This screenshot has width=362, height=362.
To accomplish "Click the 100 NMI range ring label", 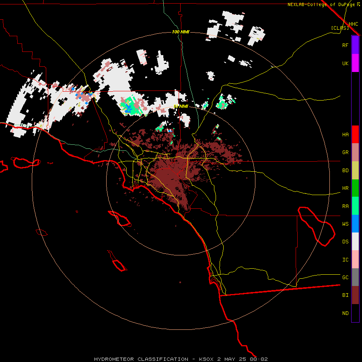I will (x=181, y=32).
